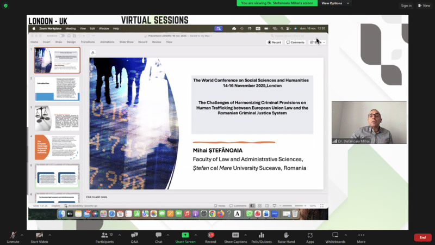Open the Whiteboards tool
The height and width of the screenshot is (245, 435).
335,237
